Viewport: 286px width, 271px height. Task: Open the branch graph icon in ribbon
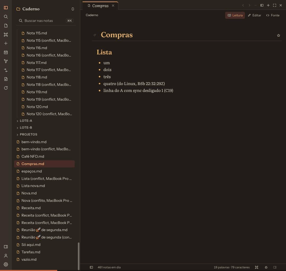6,61
